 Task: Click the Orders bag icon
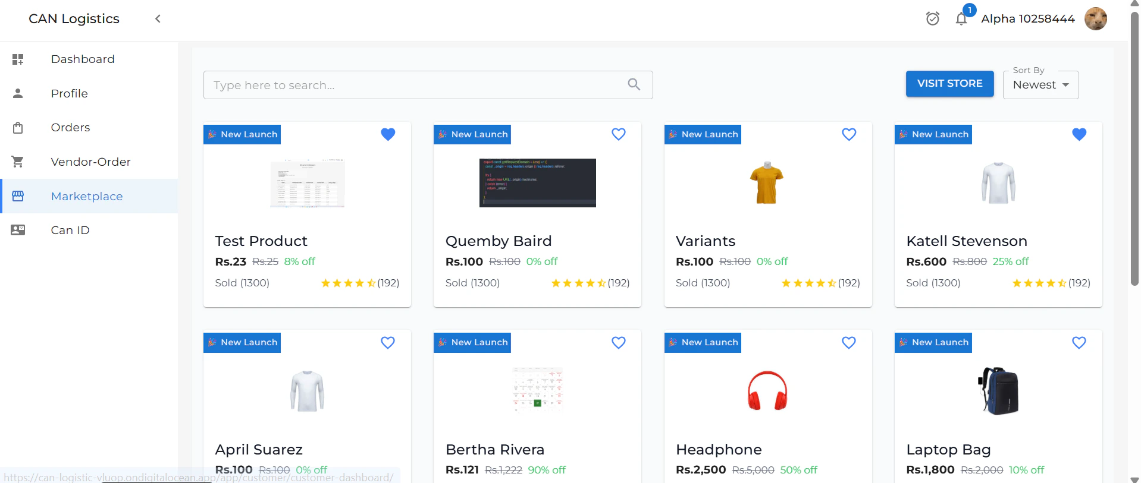[x=18, y=128]
